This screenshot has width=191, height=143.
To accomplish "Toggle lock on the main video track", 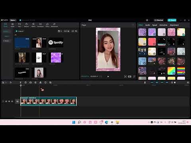I will (6, 101).
